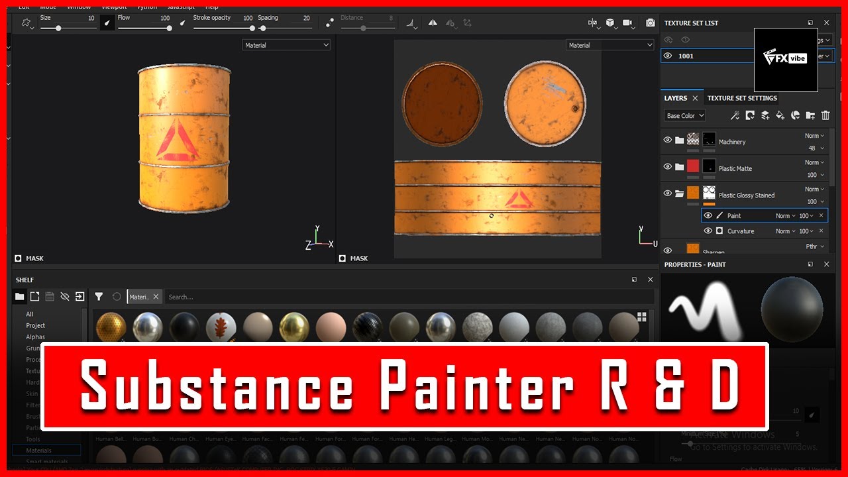Toggle visibility of Plastic Glossy Stained folder
The height and width of the screenshot is (477, 848).
[668, 193]
